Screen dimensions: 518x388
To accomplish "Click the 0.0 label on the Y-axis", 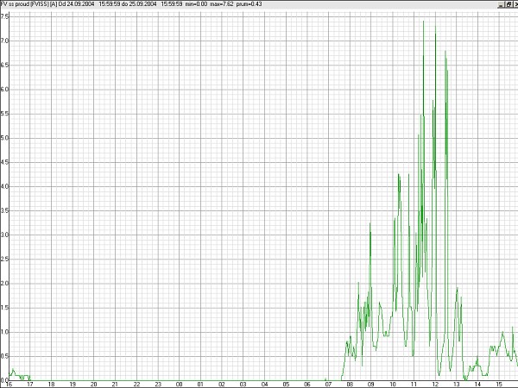I will pyautogui.click(x=4, y=379).
